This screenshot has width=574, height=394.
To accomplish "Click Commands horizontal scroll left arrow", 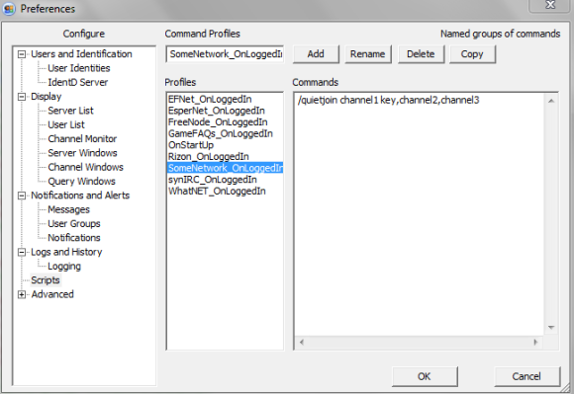I will point(302,343).
